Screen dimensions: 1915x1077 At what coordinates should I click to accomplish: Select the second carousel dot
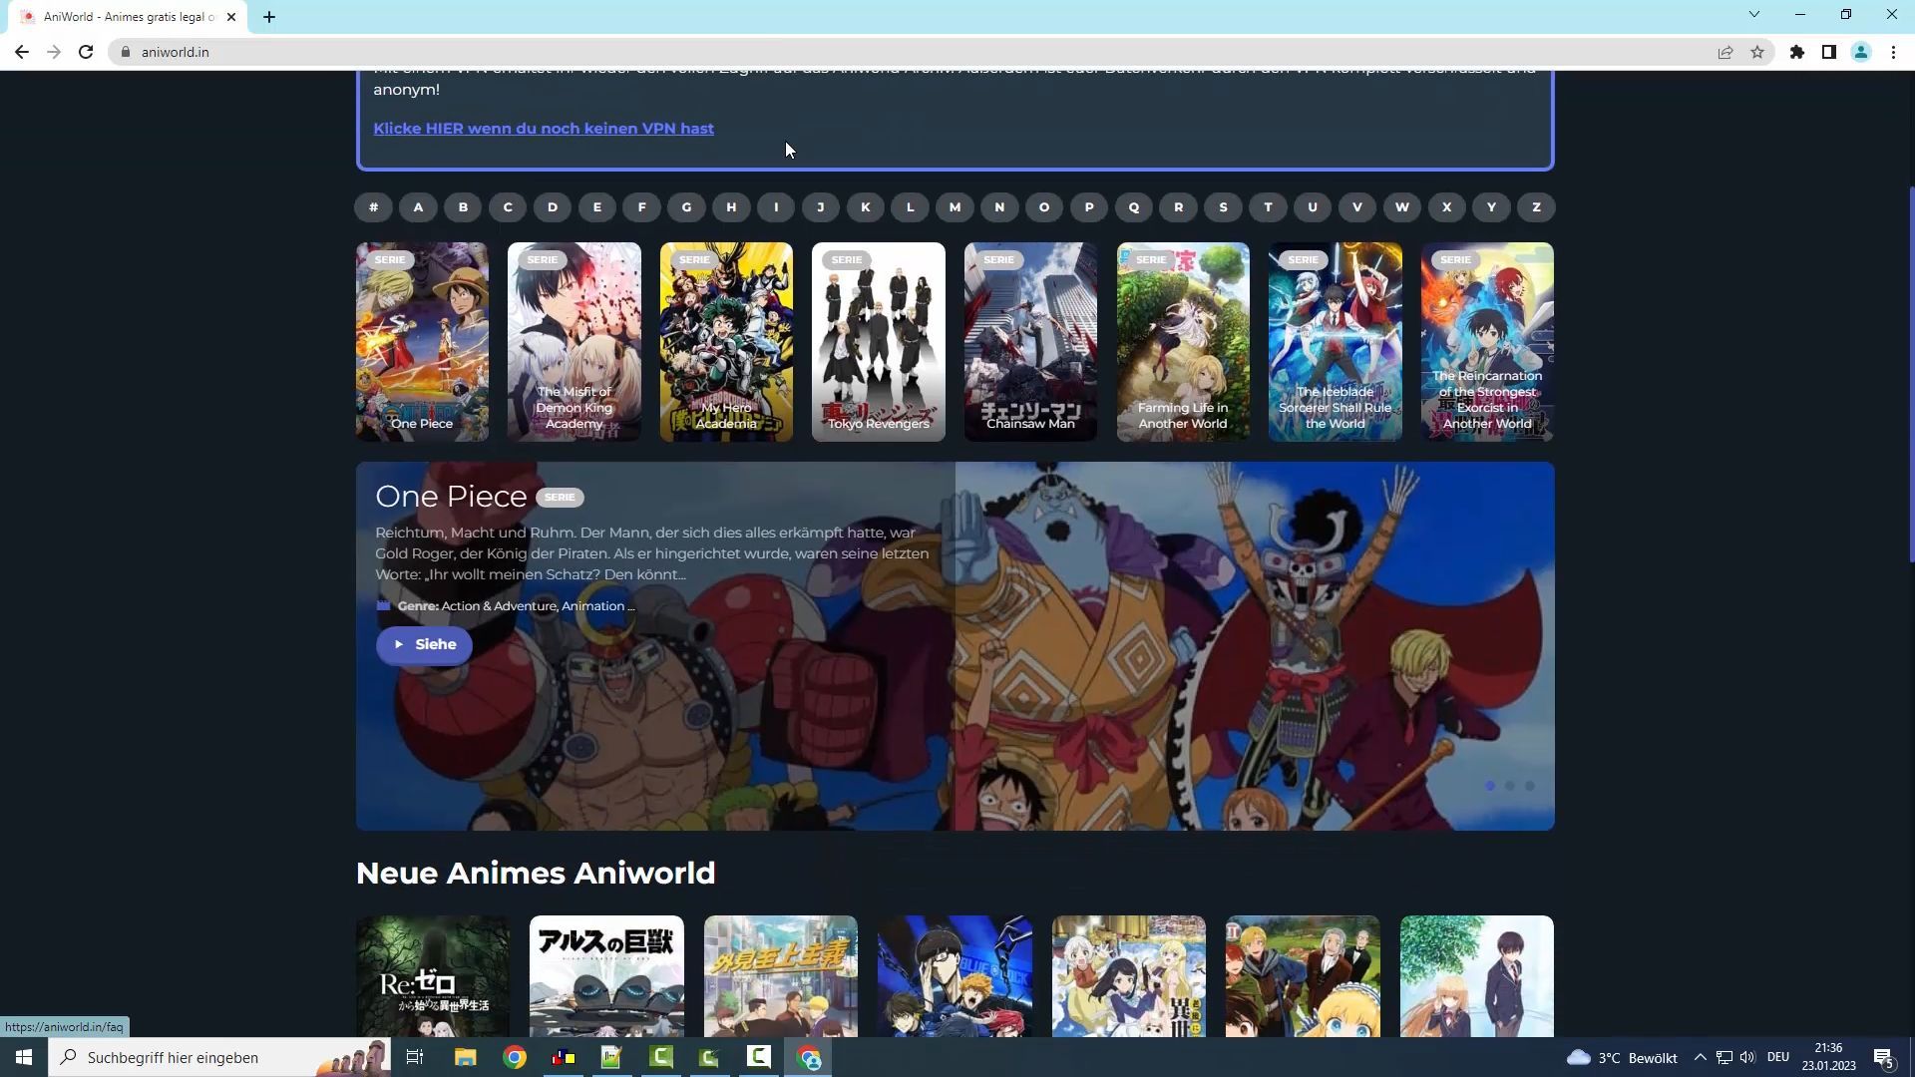1510,786
